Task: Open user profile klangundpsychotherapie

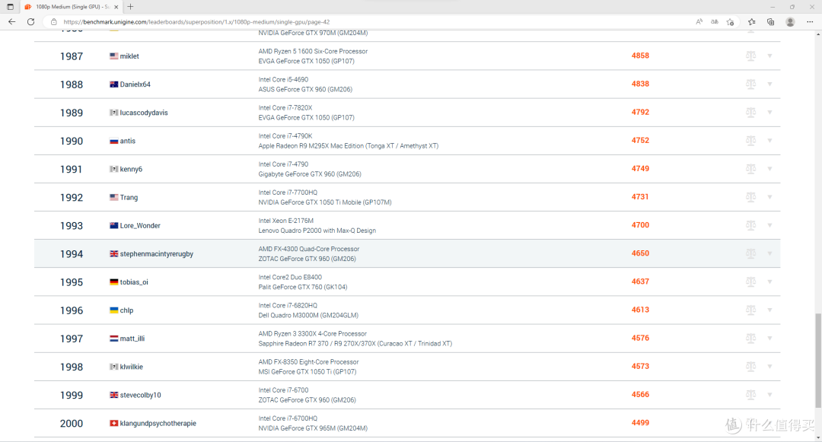Action: pos(158,423)
